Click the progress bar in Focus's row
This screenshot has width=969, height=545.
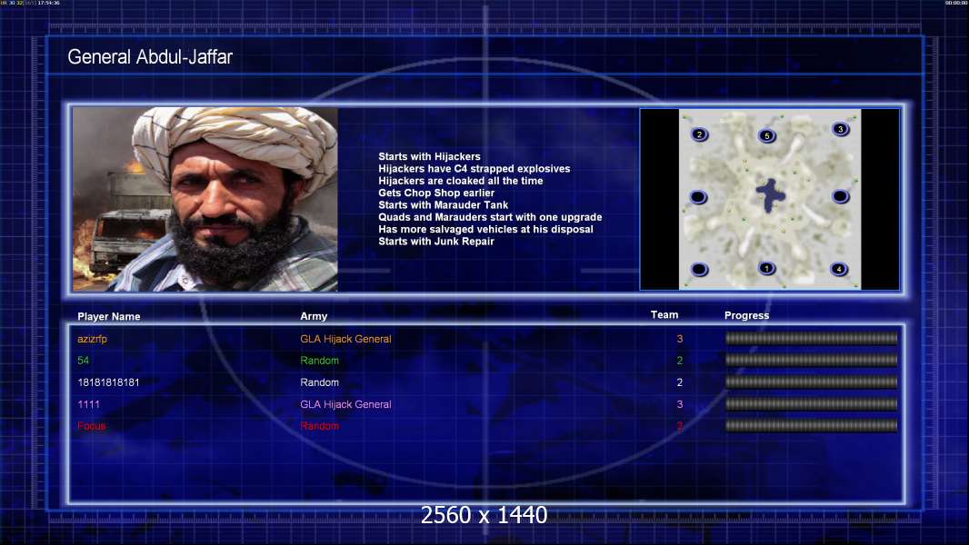click(x=812, y=425)
